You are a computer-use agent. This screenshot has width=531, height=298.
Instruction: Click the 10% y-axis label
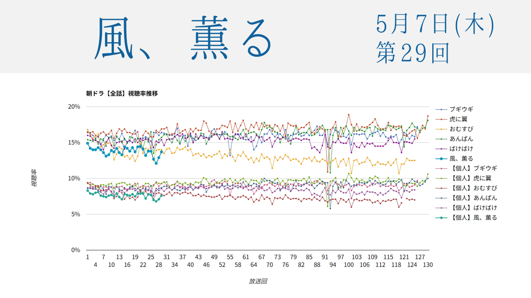coord(74,178)
